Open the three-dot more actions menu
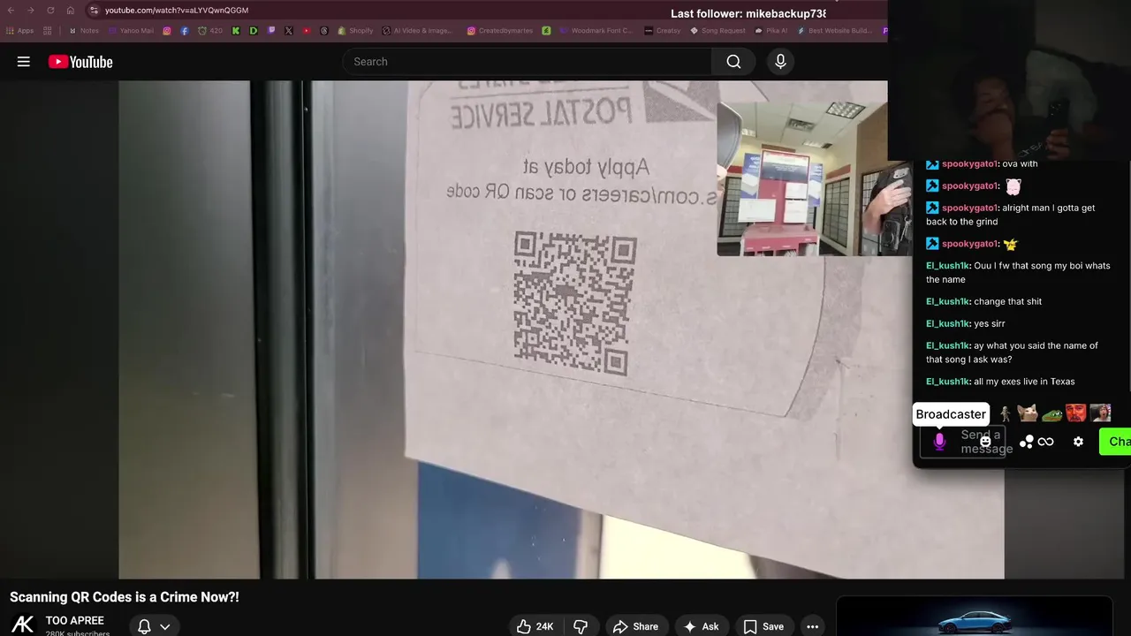This screenshot has height=636, width=1131. [812, 626]
